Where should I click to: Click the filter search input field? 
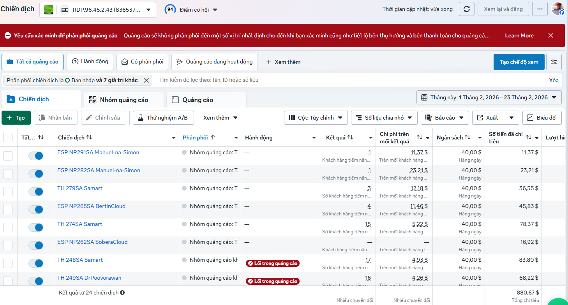click(351, 80)
